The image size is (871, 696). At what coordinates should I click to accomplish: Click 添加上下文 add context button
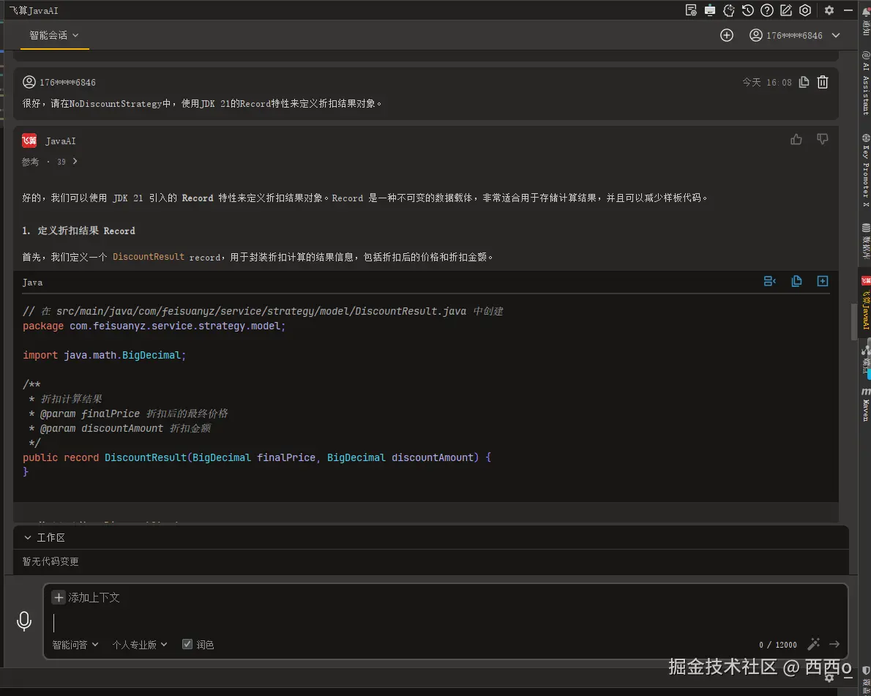coord(86,597)
